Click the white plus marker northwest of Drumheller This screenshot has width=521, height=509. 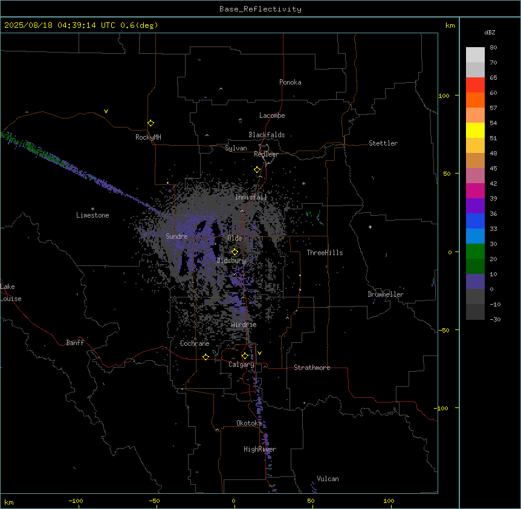click(370, 227)
